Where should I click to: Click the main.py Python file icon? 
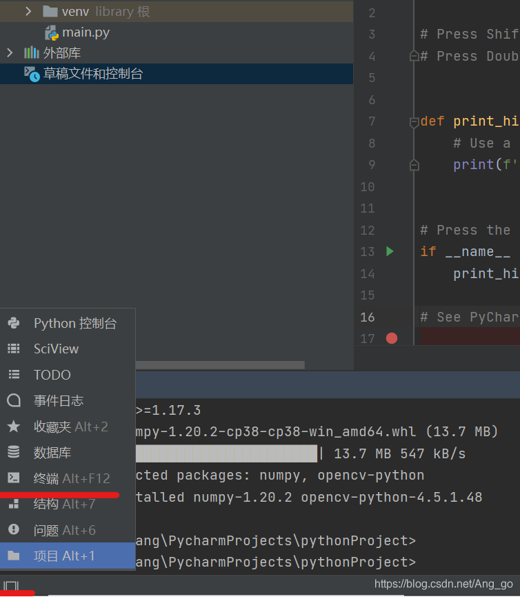[52, 32]
